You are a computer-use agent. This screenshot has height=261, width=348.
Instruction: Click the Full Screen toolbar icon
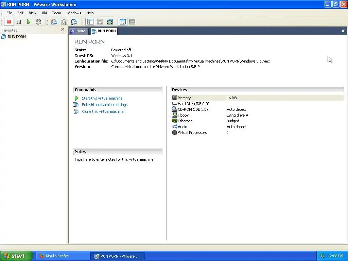point(110,22)
